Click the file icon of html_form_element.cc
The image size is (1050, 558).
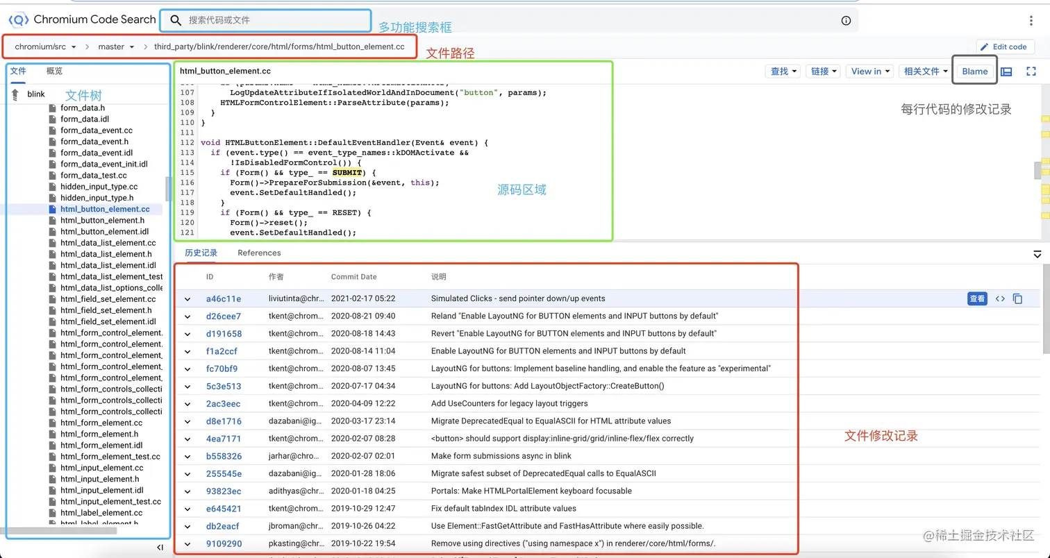[x=52, y=423]
